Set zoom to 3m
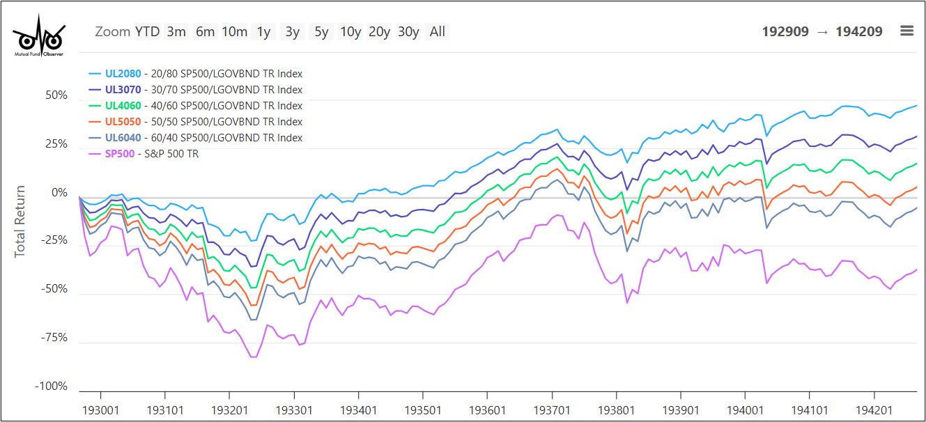 (x=176, y=31)
